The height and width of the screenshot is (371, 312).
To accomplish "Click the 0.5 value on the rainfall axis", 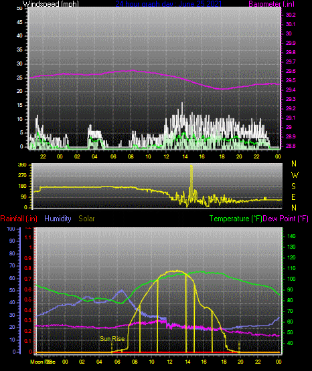I will point(28,299).
